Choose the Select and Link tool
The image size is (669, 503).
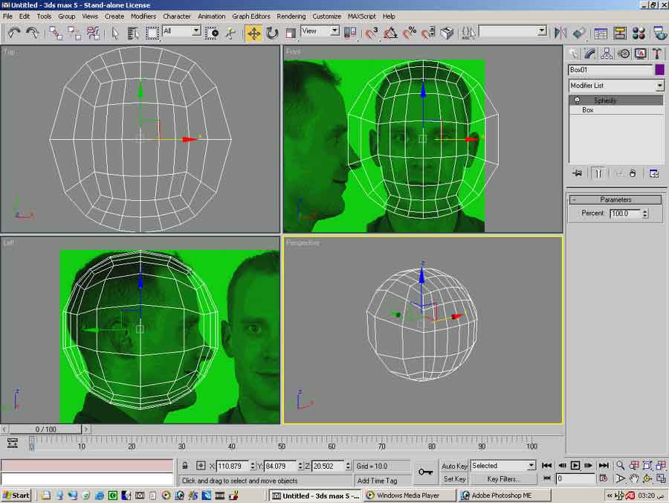pyautogui.click(x=56, y=33)
